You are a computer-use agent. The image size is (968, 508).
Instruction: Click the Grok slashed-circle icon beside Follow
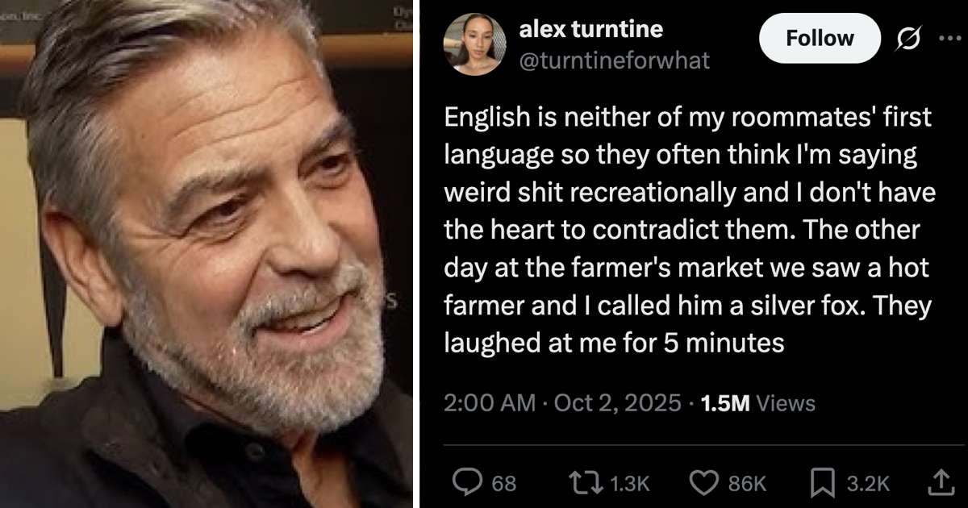tap(906, 38)
